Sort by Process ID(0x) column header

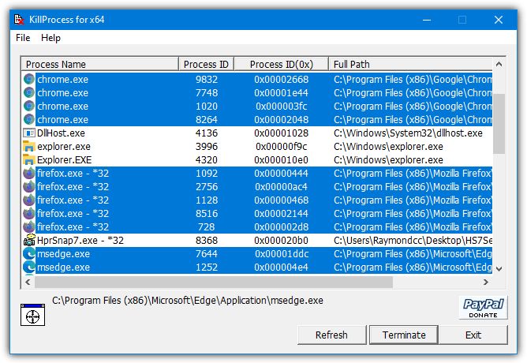pyautogui.click(x=281, y=64)
